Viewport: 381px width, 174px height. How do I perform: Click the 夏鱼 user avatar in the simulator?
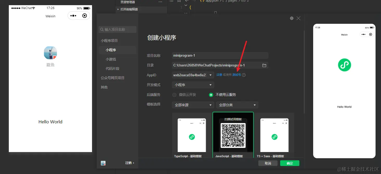(50, 53)
